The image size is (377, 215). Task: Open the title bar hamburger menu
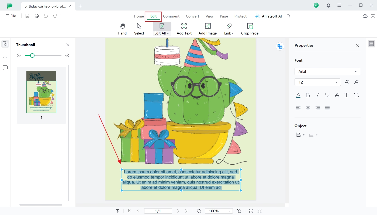339,5
